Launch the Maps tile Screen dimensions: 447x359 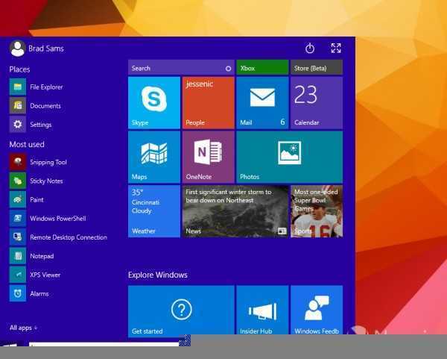click(x=154, y=157)
